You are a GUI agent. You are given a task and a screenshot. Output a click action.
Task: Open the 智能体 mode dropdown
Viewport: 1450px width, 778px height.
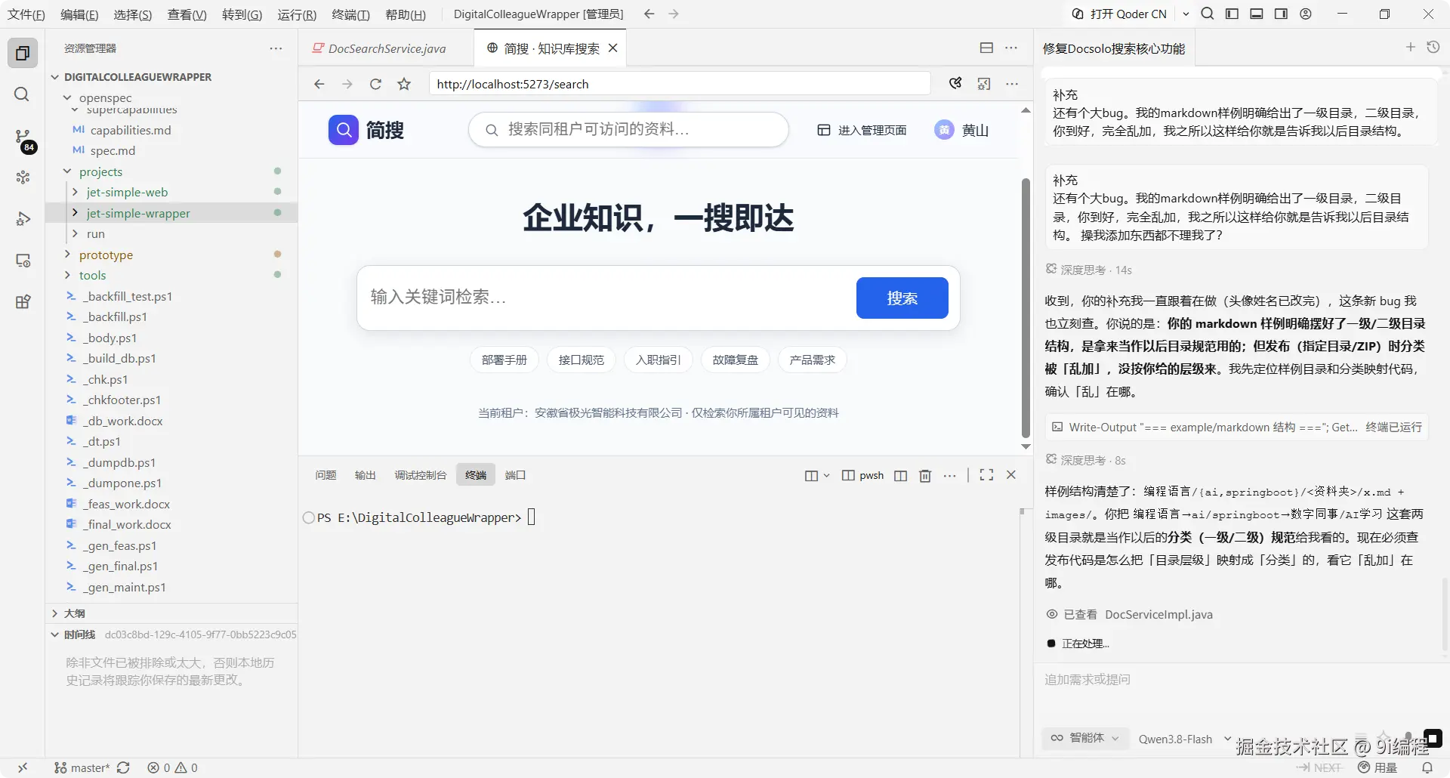pyautogui.click(x=1085, y=738)
